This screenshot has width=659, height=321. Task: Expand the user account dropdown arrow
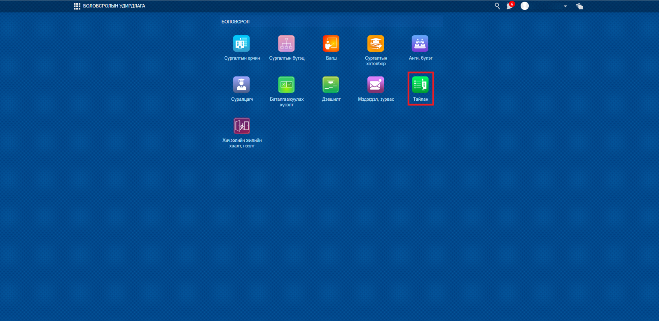566,6
